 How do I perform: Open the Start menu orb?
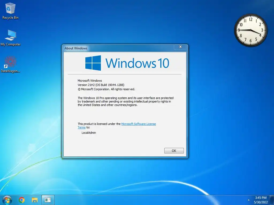(7, 200)
